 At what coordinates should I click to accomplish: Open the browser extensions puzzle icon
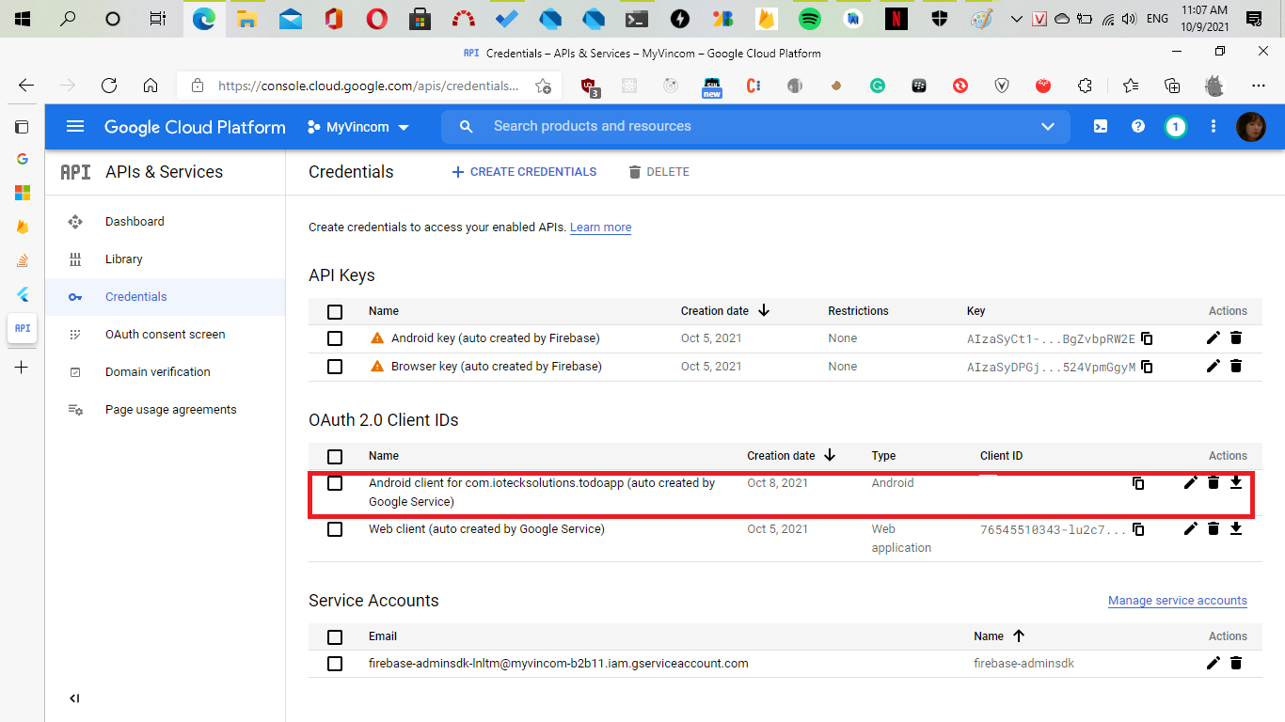click(1086, 86)
